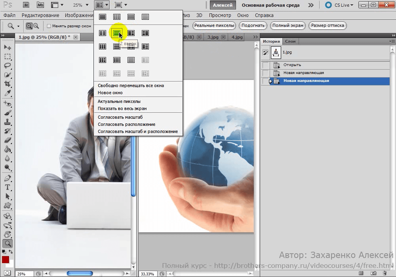Toggle history brush source box beside 'Открыть'

click(265, 65)
